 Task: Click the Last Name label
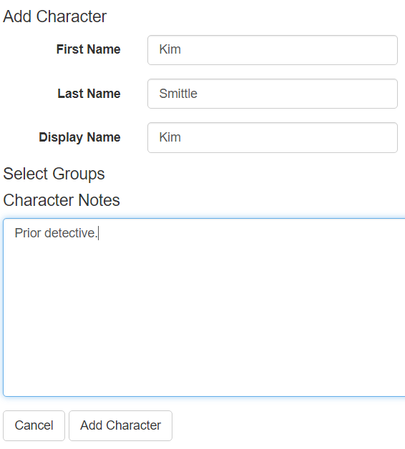89,94
